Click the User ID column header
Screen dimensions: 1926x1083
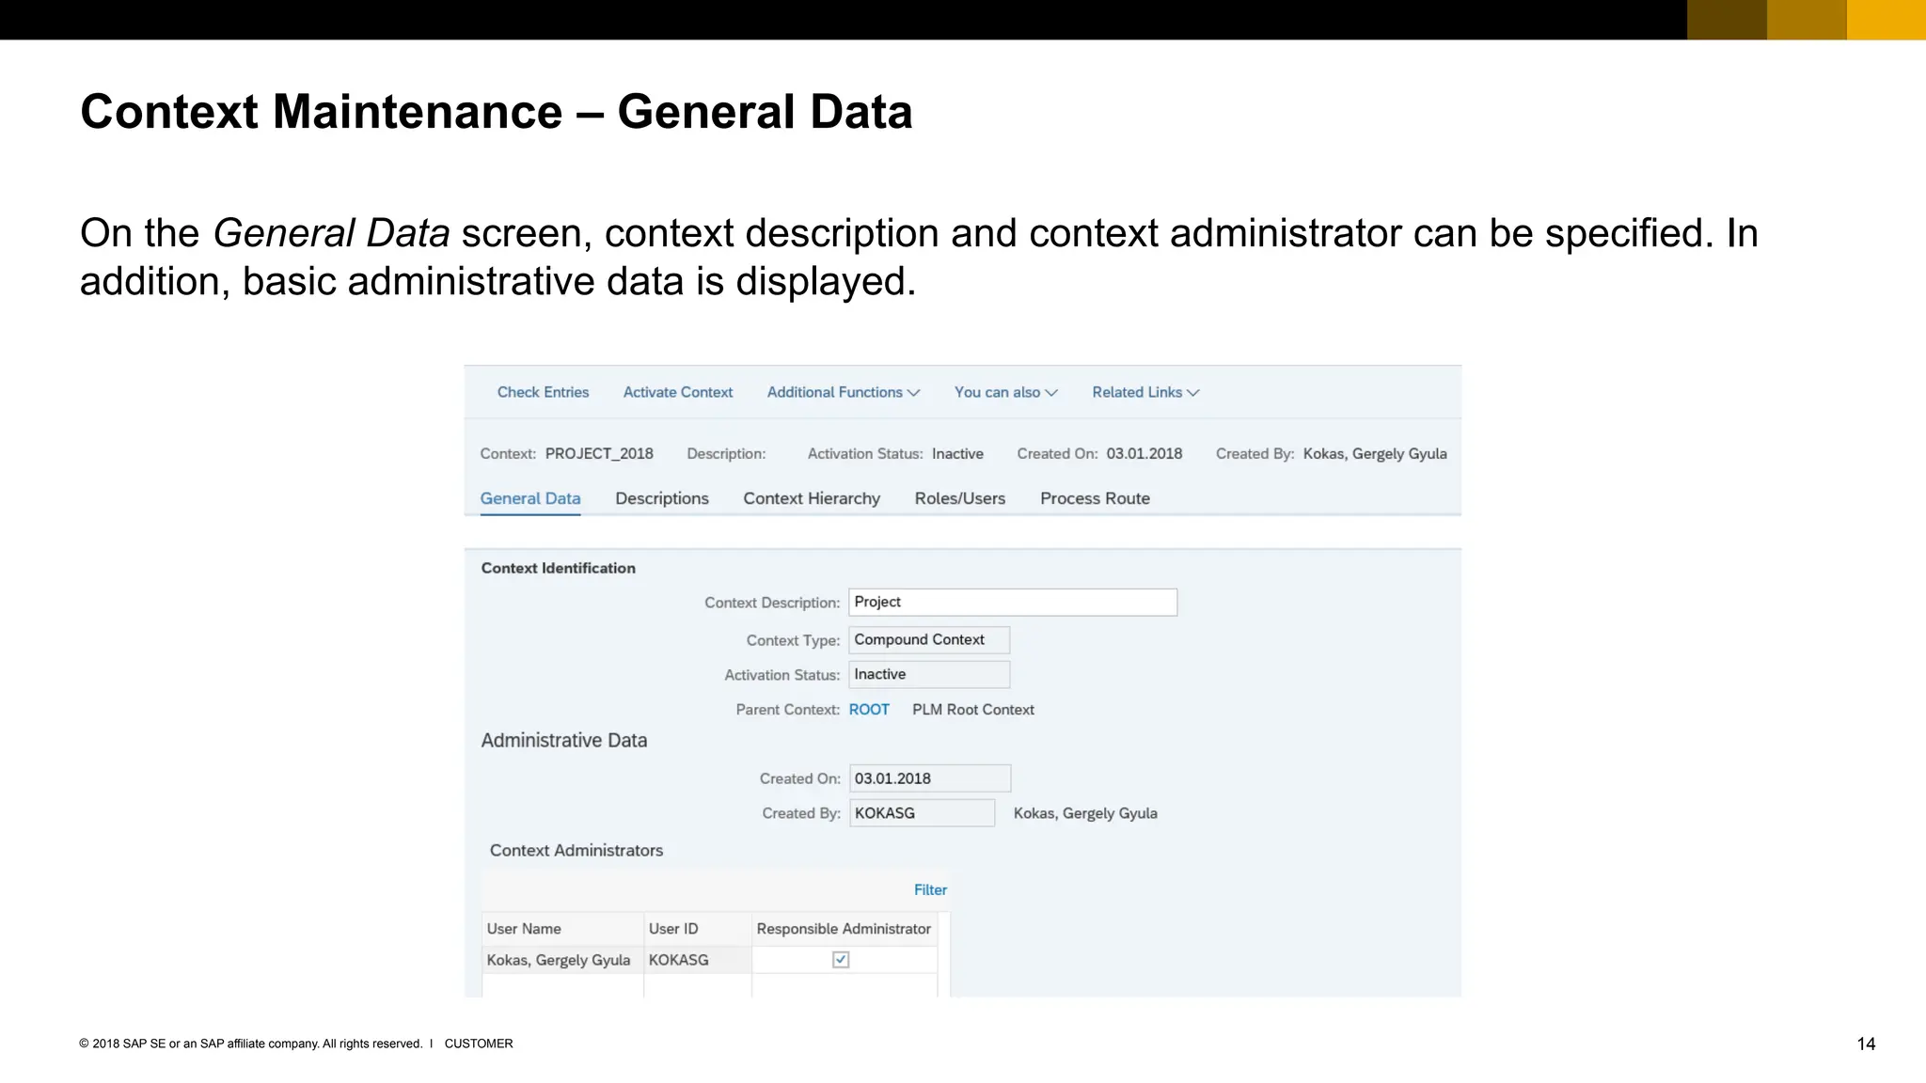[698, 929]
